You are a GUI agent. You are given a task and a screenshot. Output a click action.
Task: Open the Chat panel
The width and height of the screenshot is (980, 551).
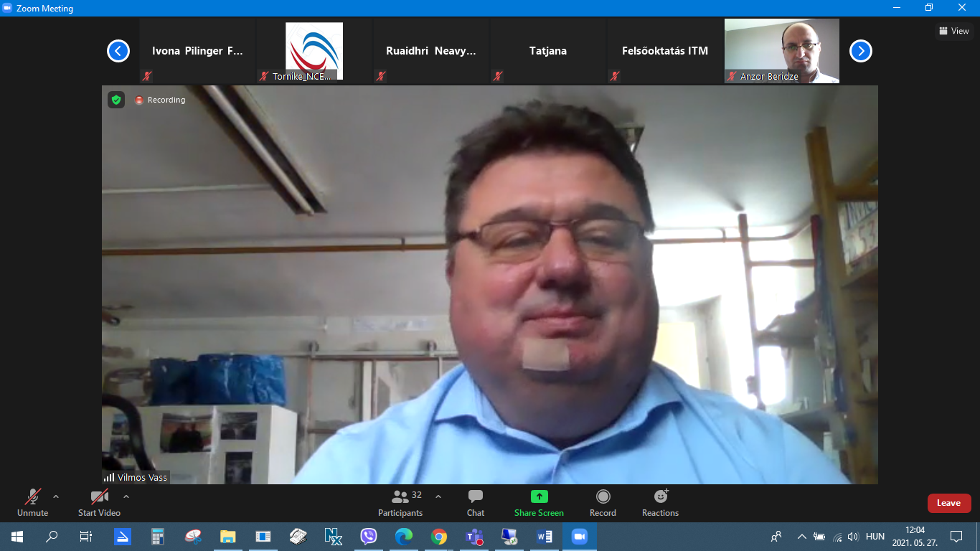(475, 502)
